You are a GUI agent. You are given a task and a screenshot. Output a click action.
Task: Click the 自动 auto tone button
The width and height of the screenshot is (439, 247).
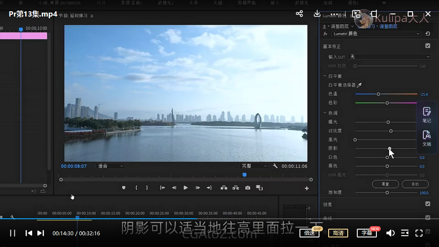pyautogui.click(x=415, y=184)
